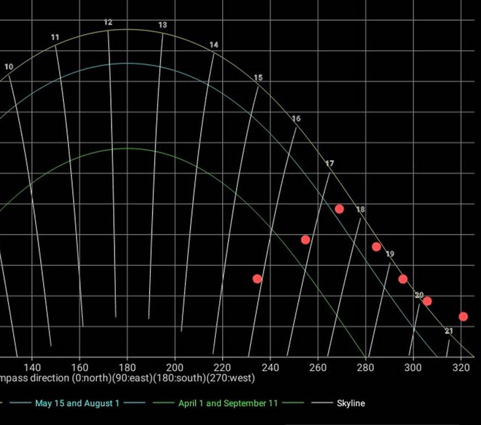
Task: Click the rightmost red skyline dot
Action: [463, 316]
